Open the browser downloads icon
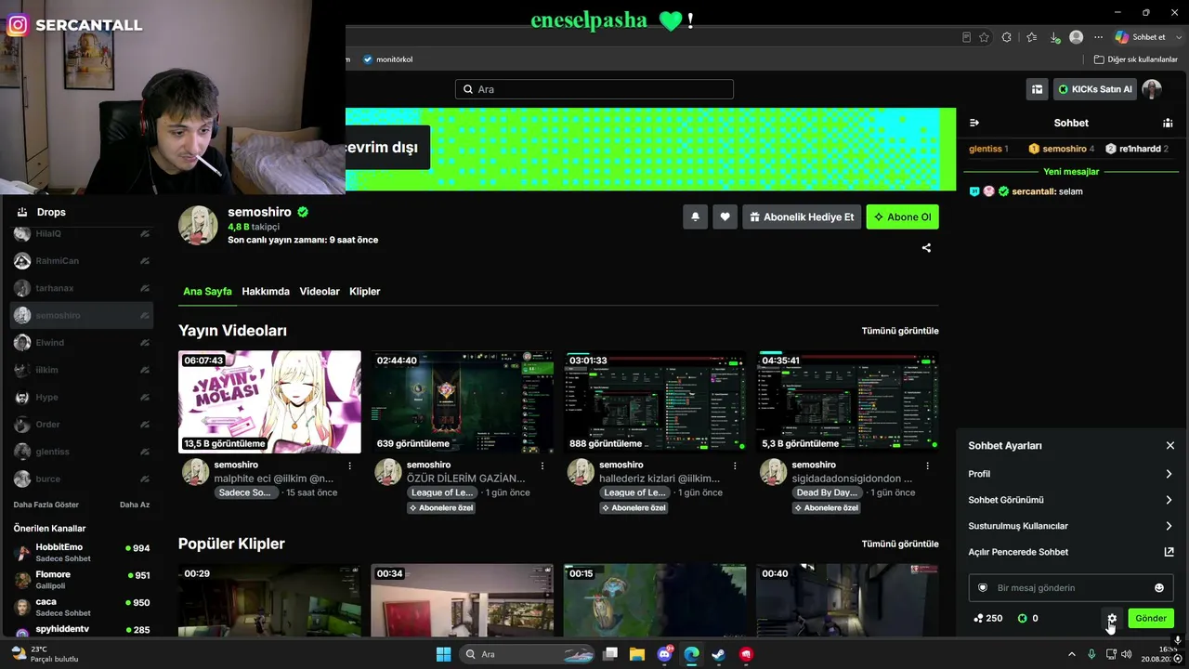1189x669 pixels. [1054, 37]
